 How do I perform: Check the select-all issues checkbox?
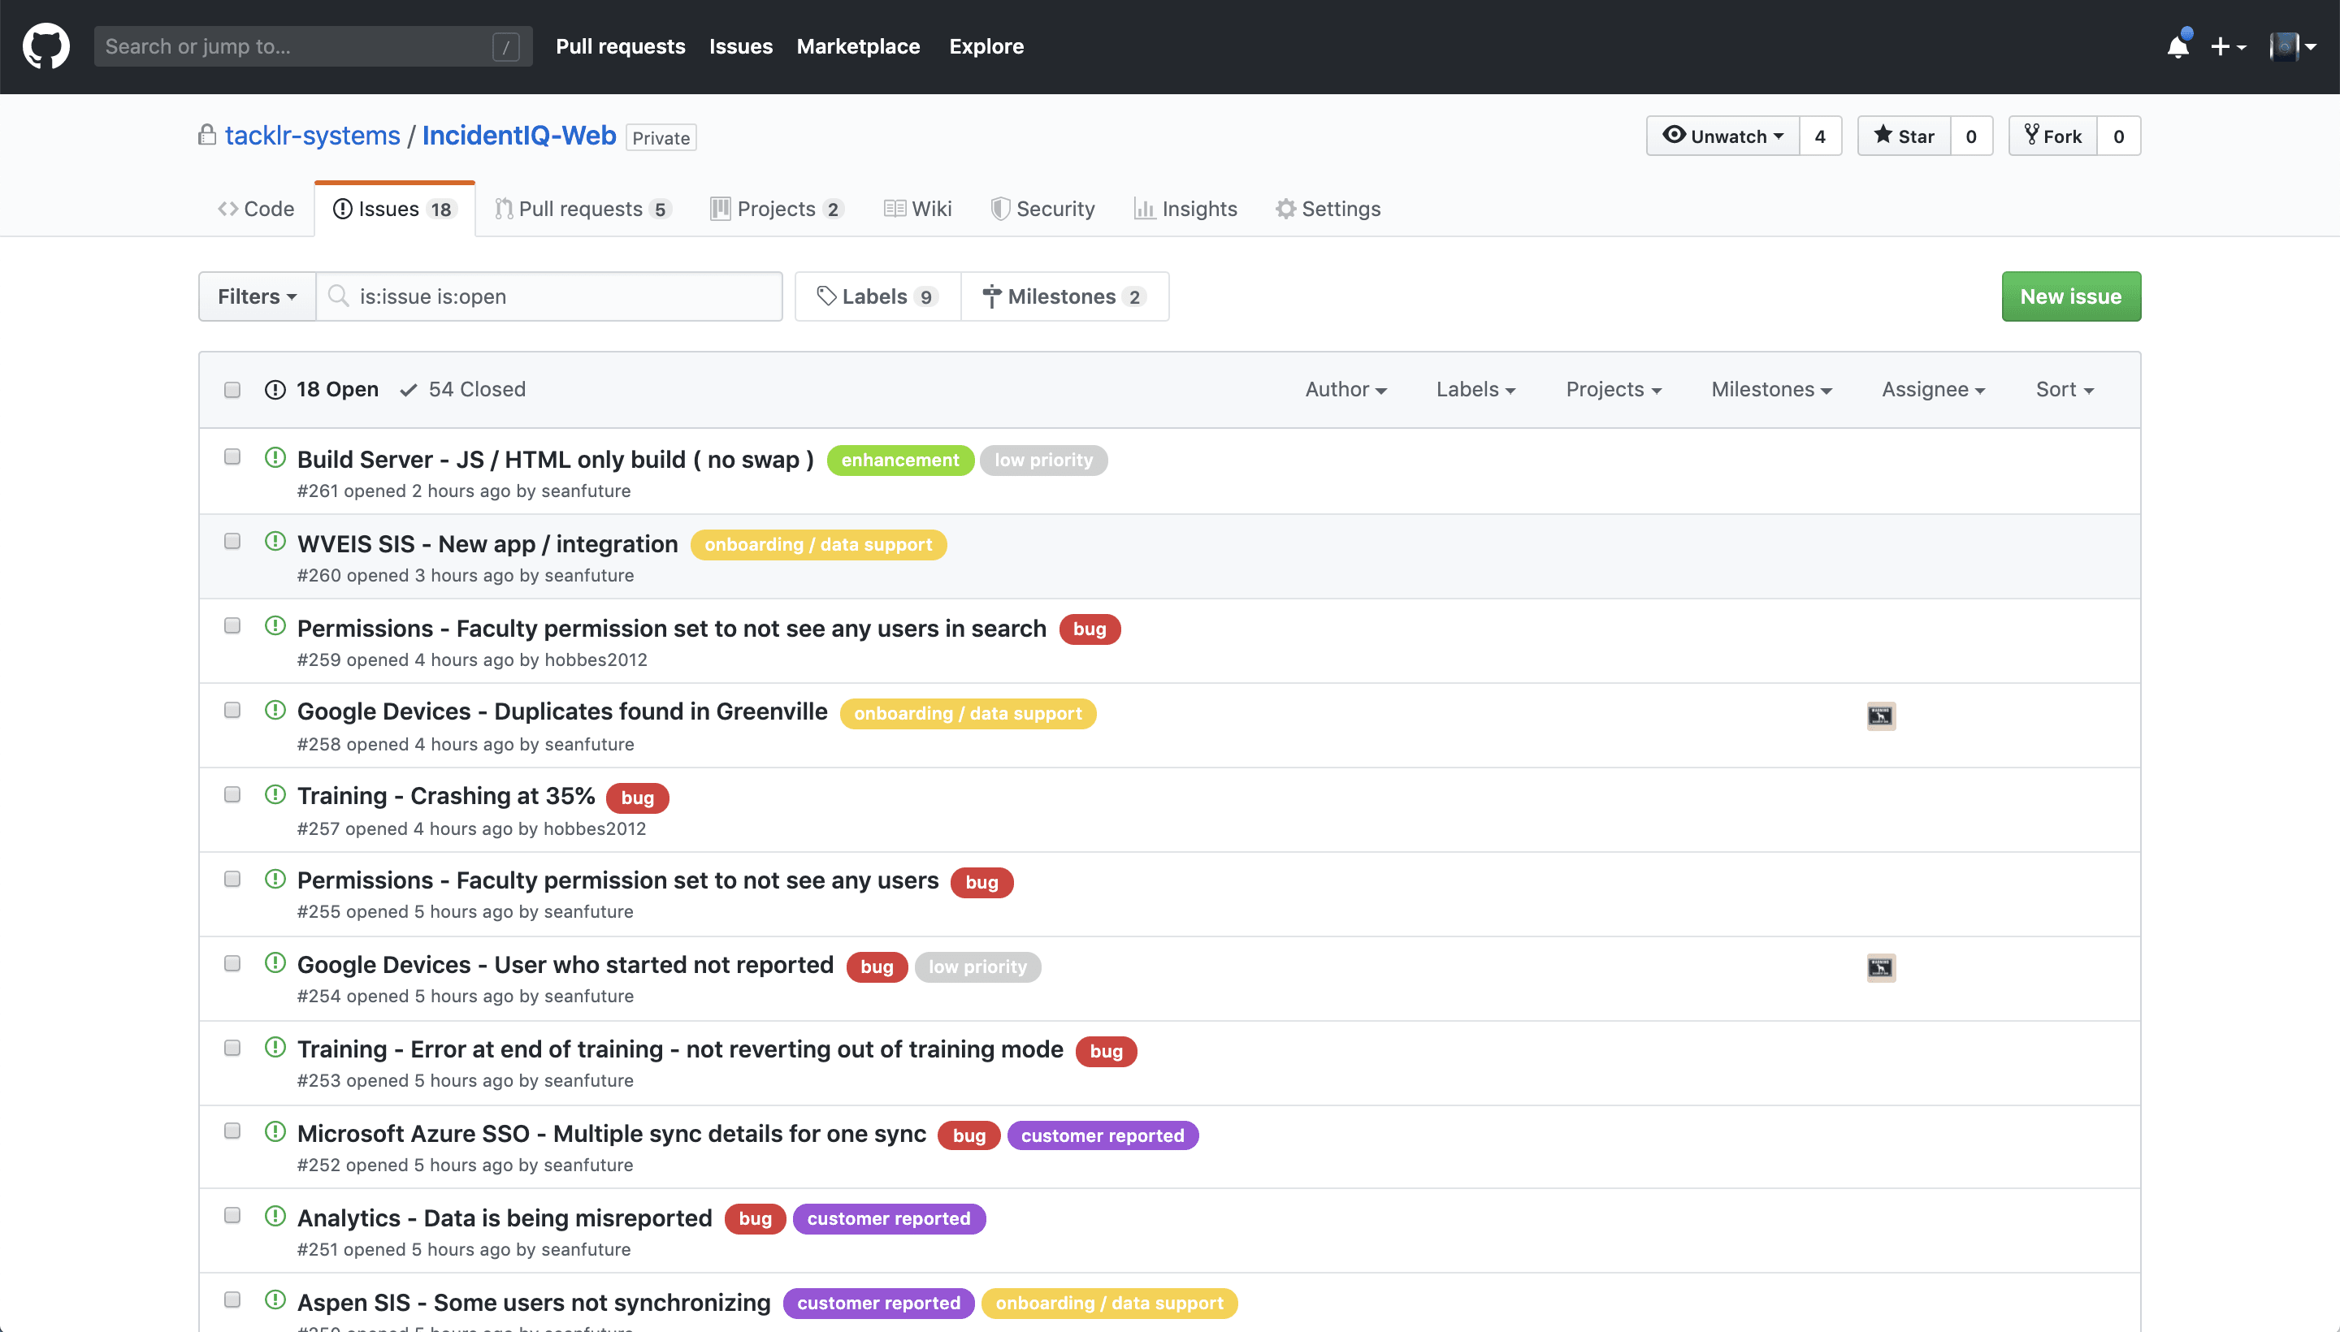(232, 390)
